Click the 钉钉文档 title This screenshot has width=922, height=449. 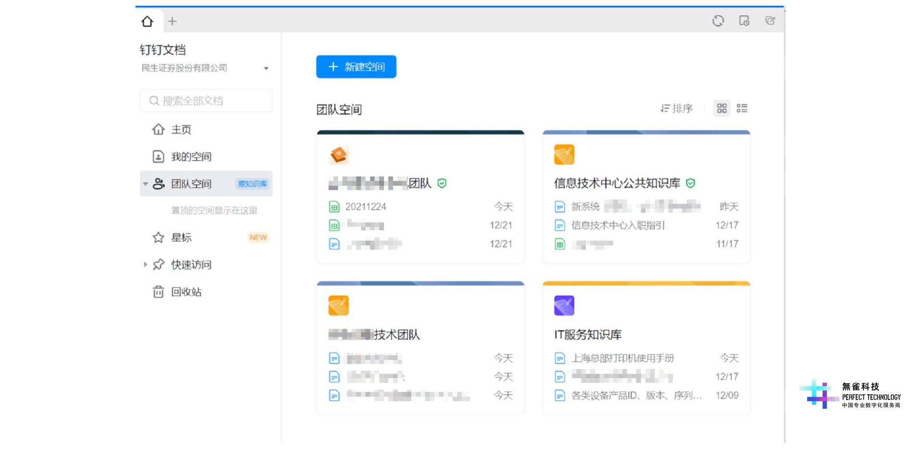(x=163, y=50)
